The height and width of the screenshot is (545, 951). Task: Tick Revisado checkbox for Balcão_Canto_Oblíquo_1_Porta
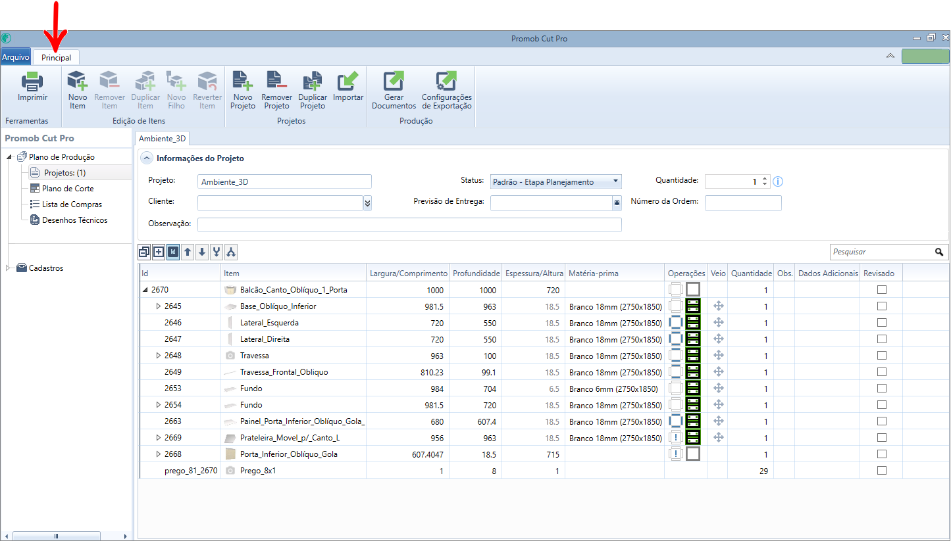coord(882,290)
